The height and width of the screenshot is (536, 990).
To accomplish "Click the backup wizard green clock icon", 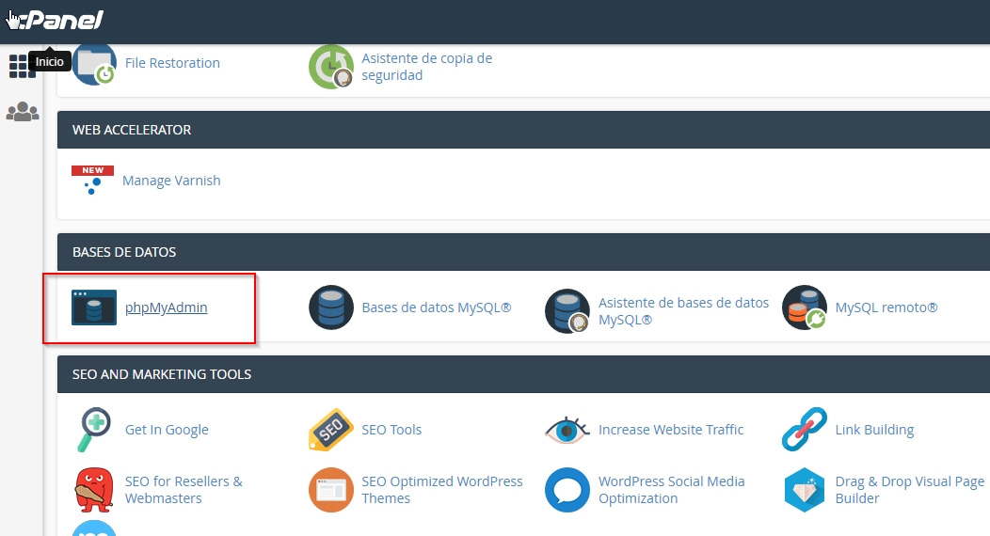I will coord(331,66).
